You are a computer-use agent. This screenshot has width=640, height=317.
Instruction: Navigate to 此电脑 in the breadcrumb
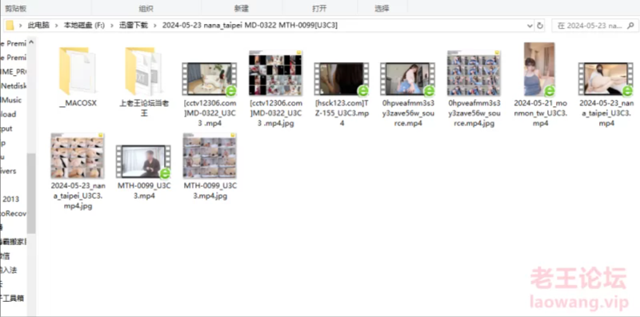(38, 26)
